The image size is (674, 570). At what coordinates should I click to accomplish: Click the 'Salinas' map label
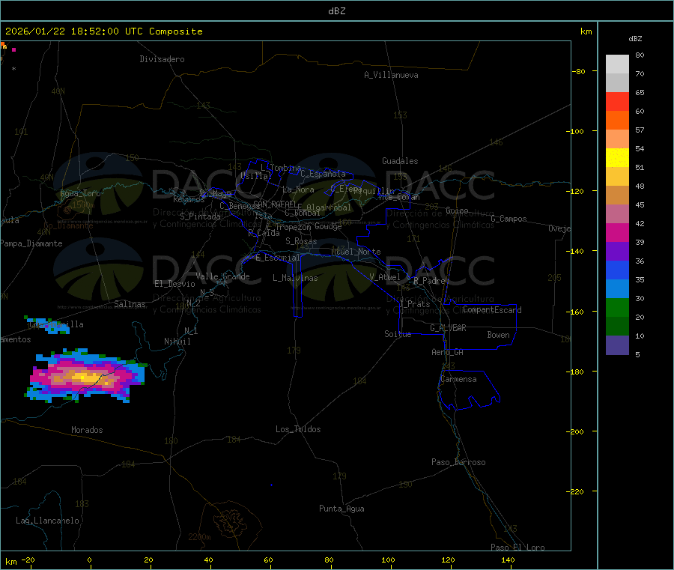[x=130, y=304]
